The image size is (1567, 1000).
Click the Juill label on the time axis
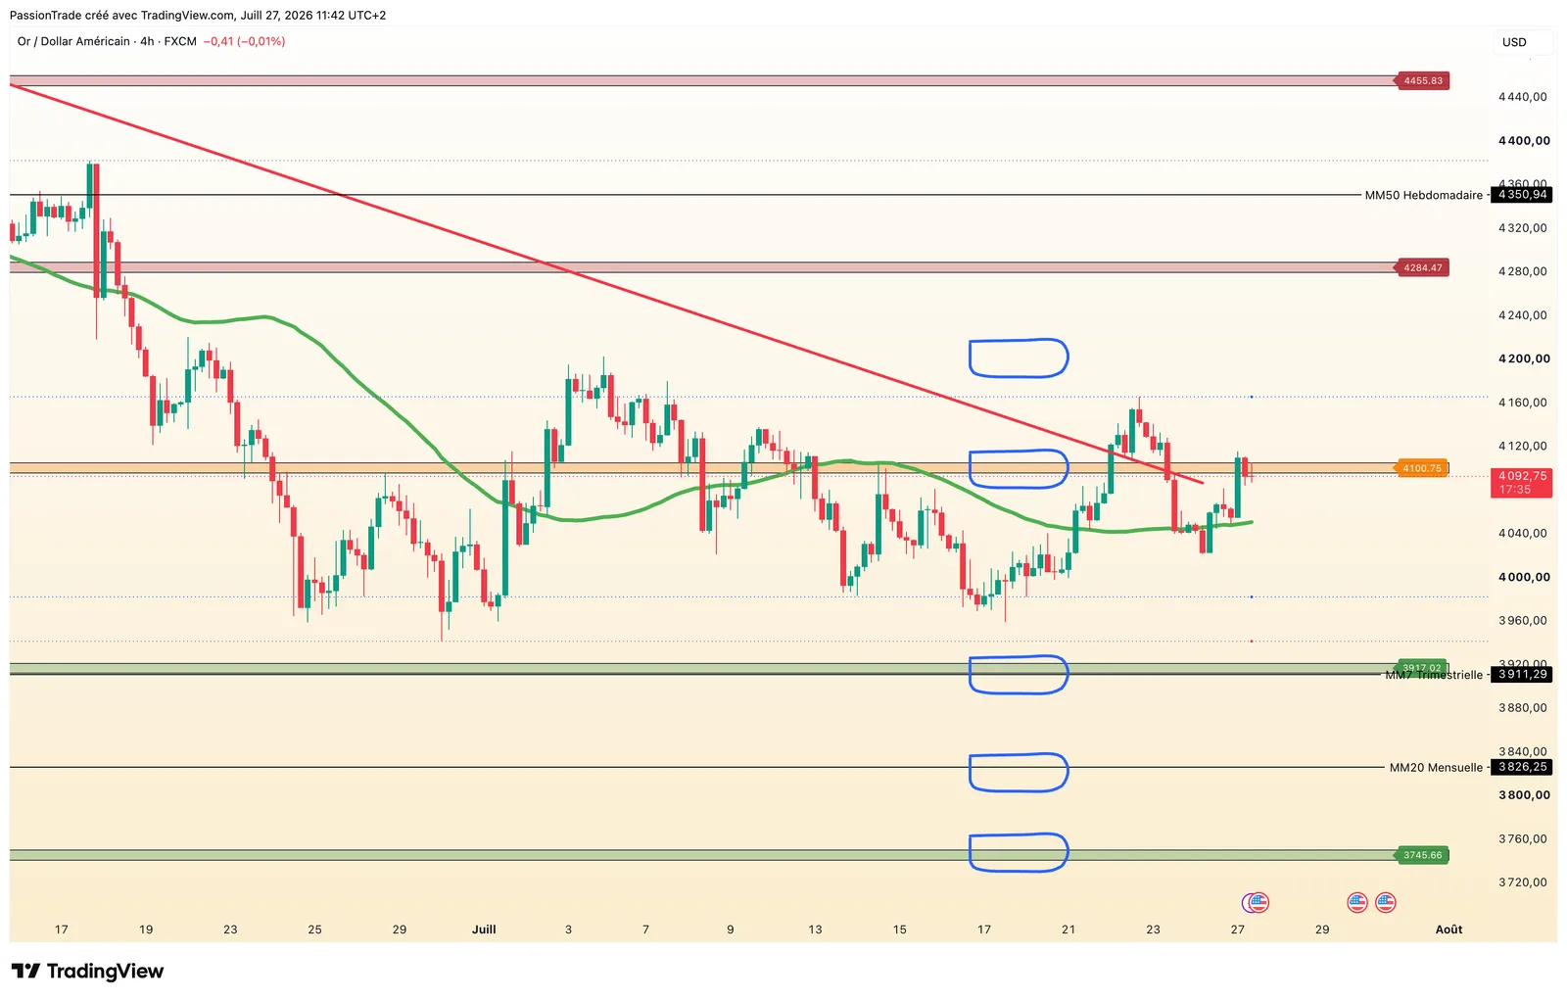[x=484, y=929]
